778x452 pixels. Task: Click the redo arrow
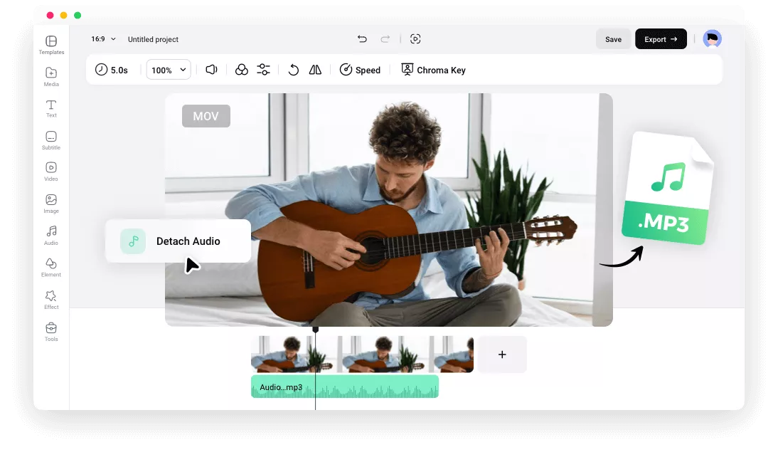click(385, 38)
